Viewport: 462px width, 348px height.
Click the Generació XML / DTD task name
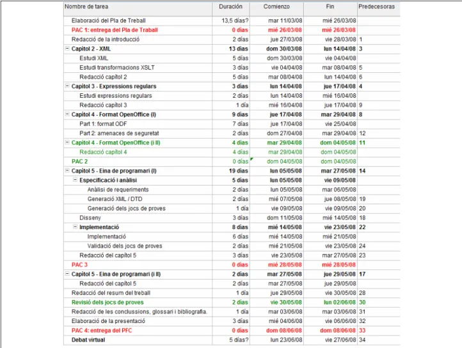115,199
